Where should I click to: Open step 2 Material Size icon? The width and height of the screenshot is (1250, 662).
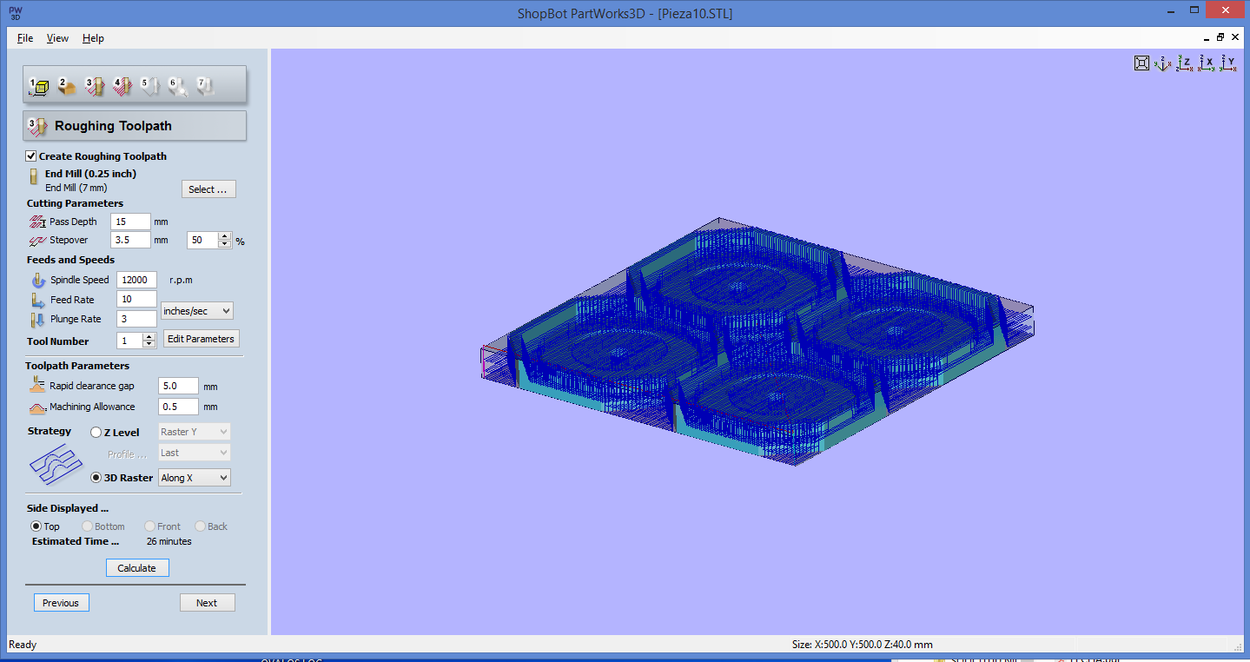click(66, 85)
